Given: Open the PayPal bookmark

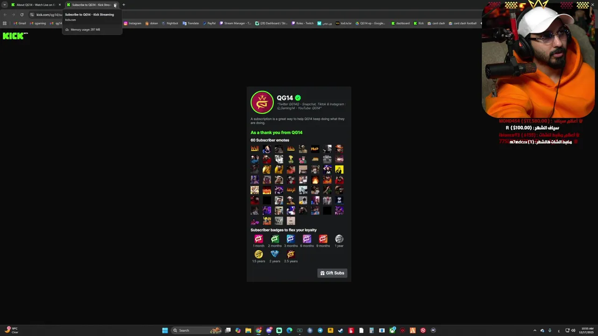Looking at the screenshot, I should [209, 23].
